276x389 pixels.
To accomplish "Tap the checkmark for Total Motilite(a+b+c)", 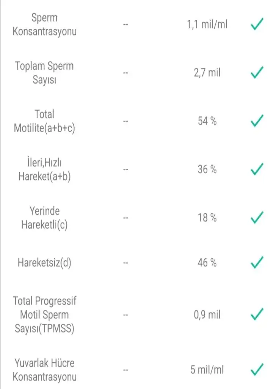I will [x=257, y=121].
